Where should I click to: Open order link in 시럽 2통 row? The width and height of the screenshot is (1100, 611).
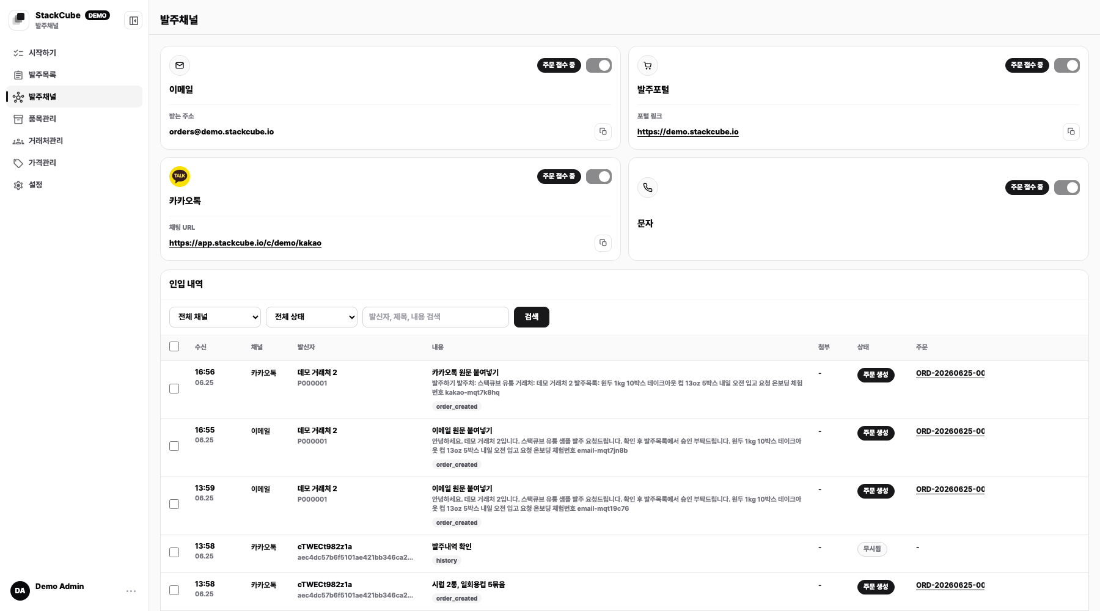pyautogui.click(x=950, y=585)
